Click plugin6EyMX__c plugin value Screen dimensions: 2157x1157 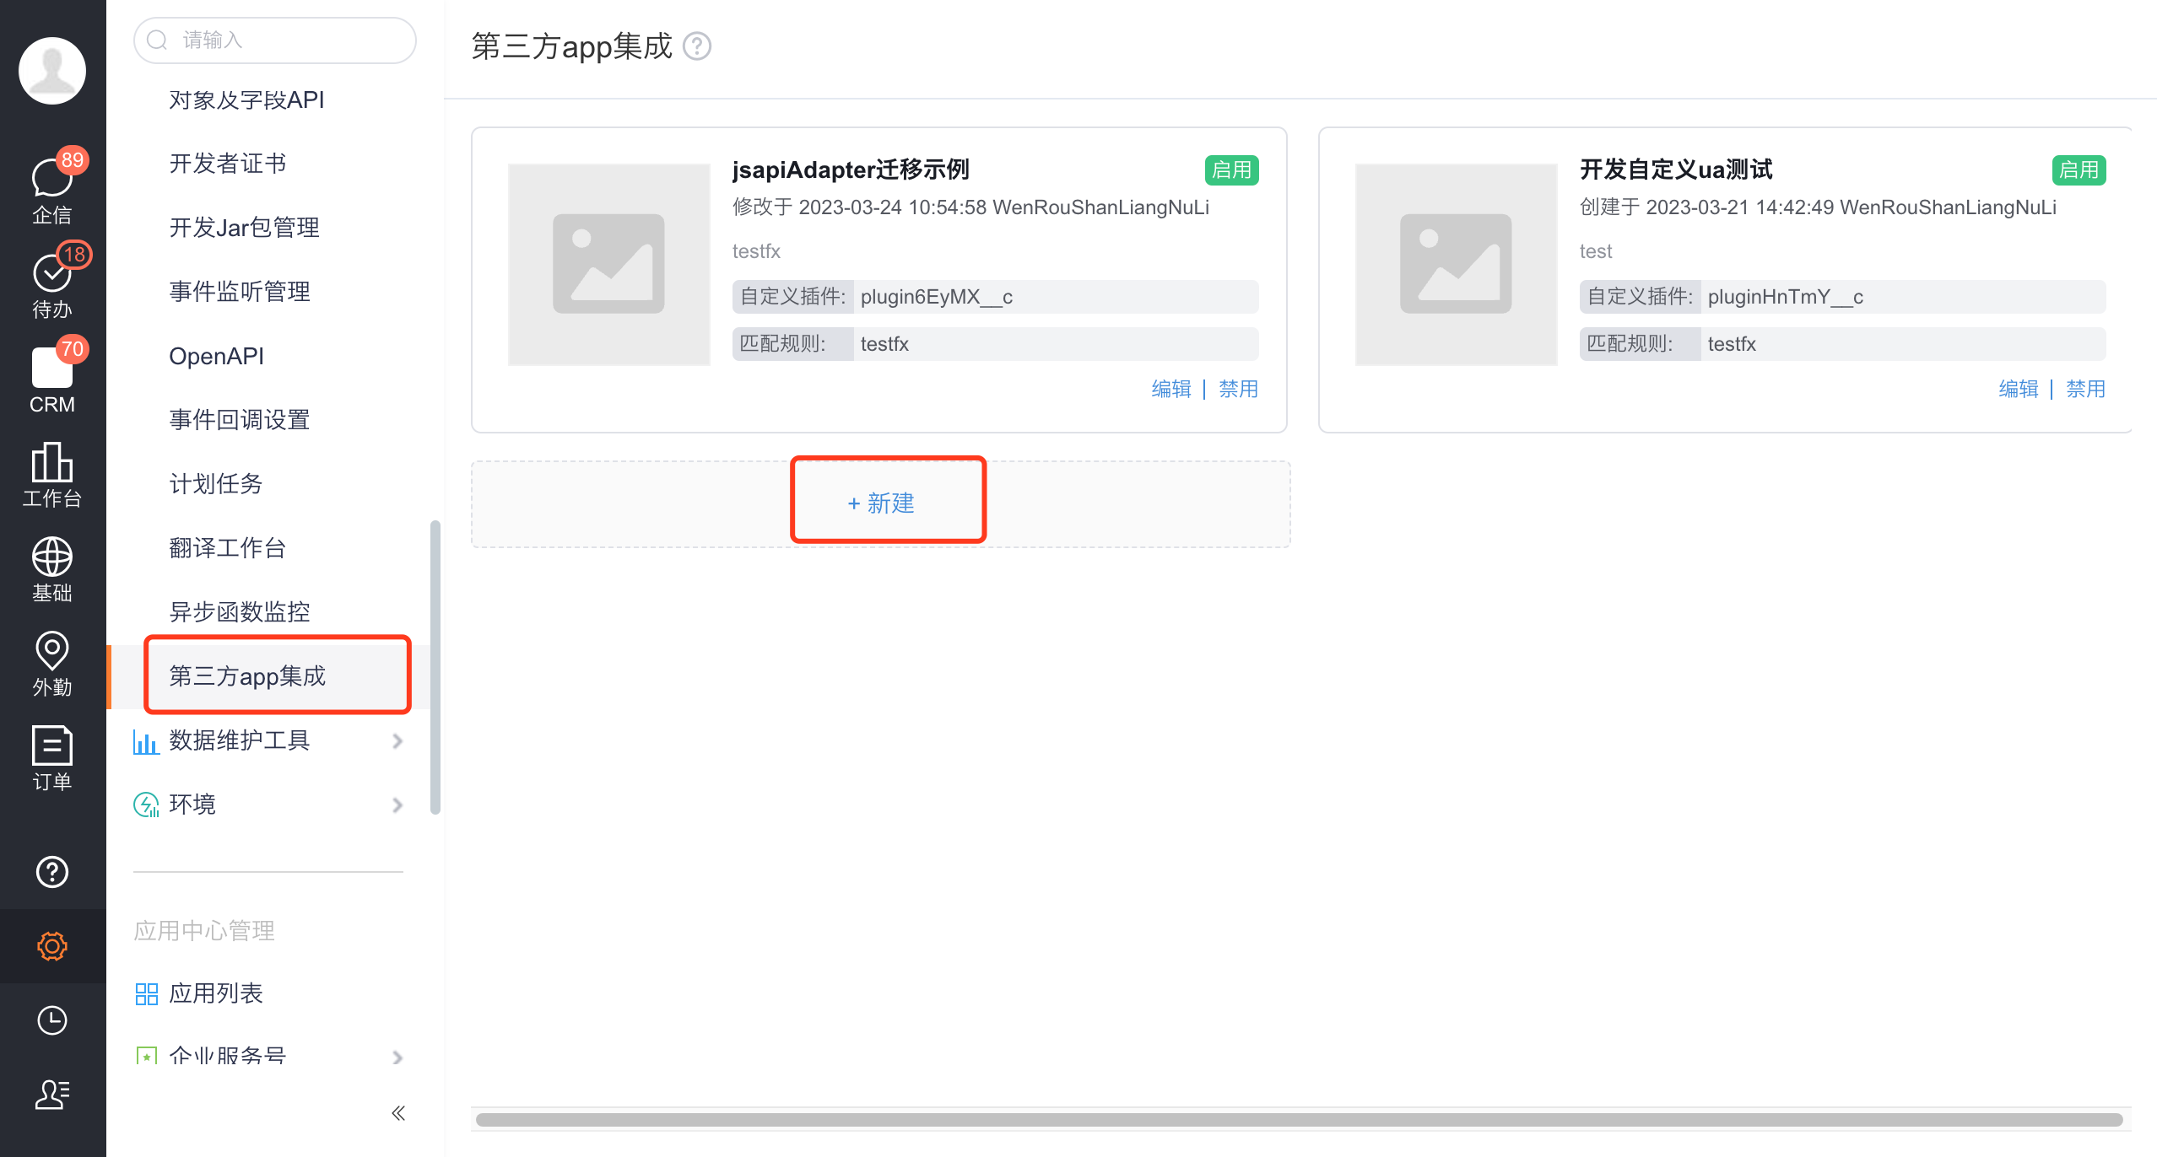click(x=937, y=297)
